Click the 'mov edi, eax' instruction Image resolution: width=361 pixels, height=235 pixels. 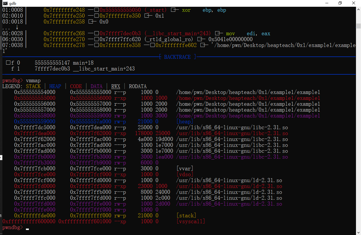[x=248, y=33]
